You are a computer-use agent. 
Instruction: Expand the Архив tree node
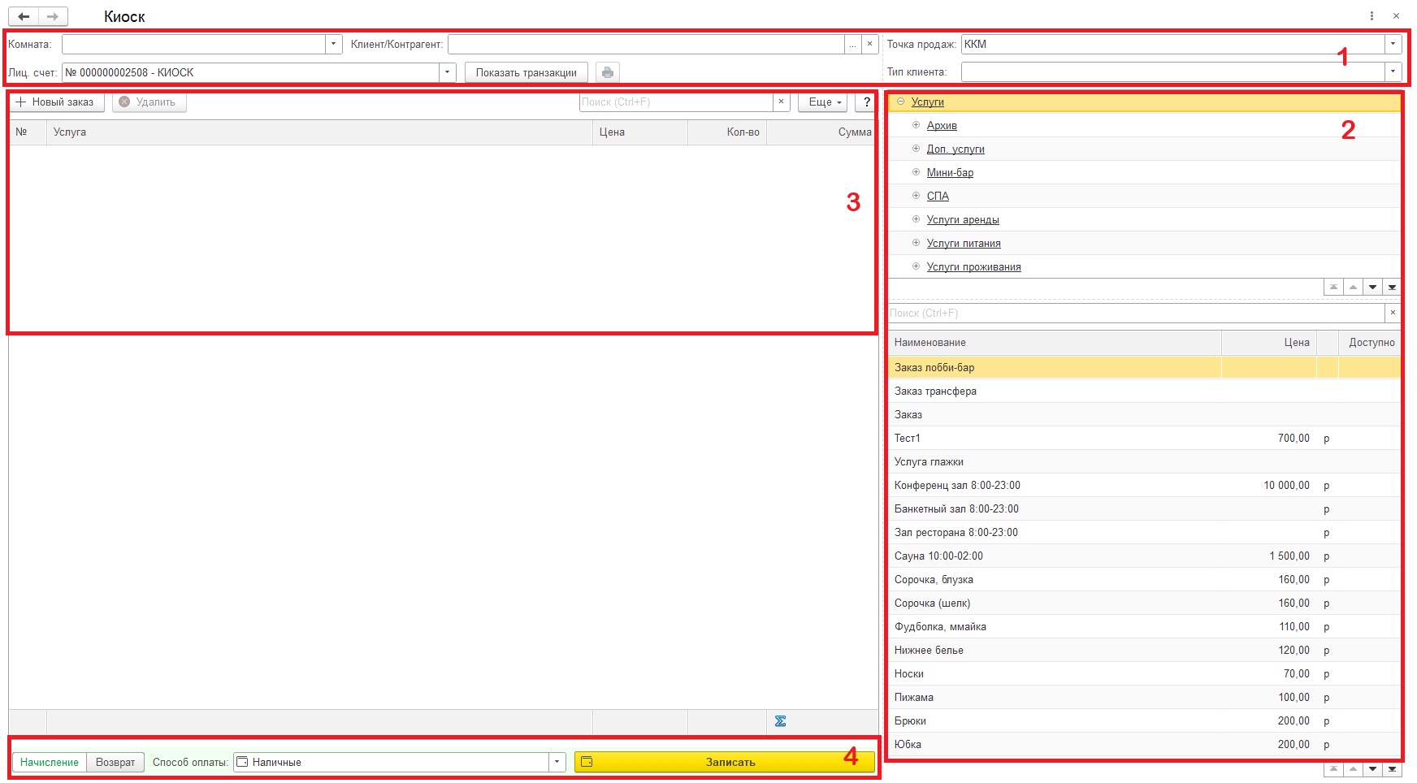point(916,125)
